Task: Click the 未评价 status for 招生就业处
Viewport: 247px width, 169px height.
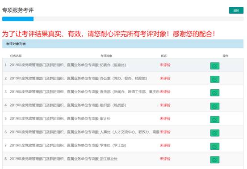Action: coord(165,159)
